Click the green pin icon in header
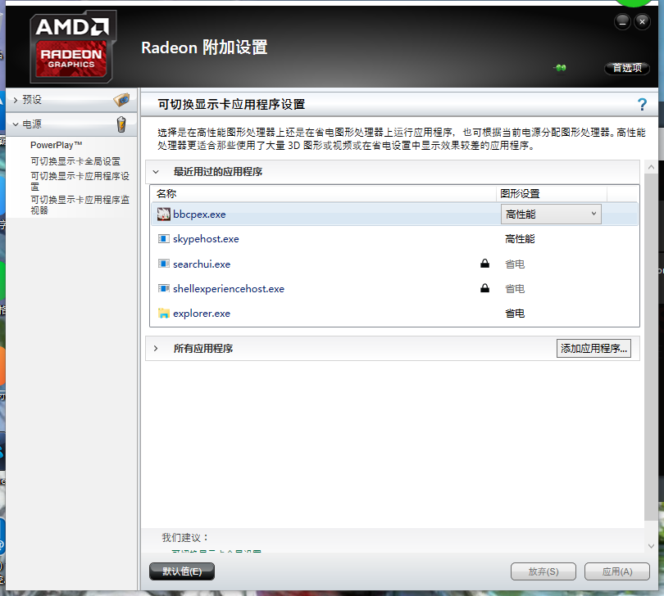 [x=560, y=68]
